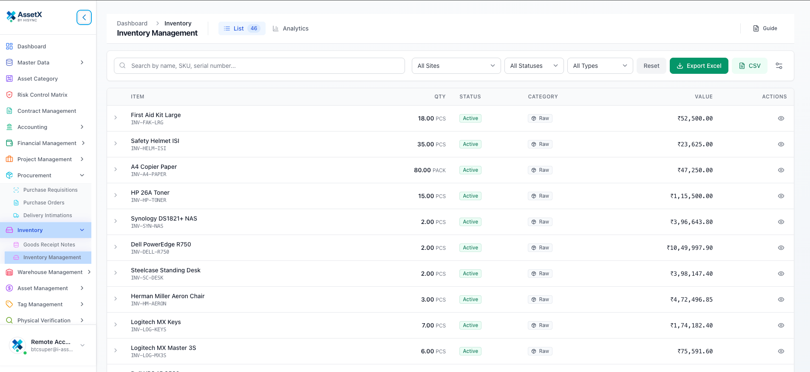Open Purchase Orders in sidebar
This screenshot has width=810, height=372.
click(44, 203)
